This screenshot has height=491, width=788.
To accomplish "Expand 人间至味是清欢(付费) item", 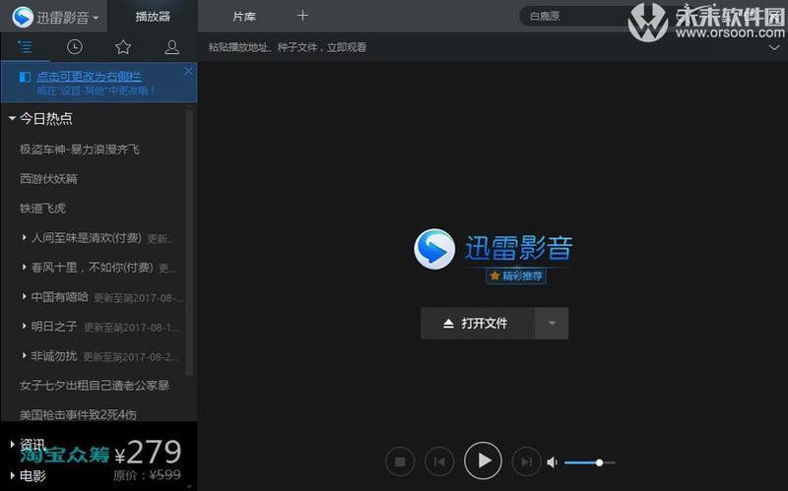I will point(24,237).
